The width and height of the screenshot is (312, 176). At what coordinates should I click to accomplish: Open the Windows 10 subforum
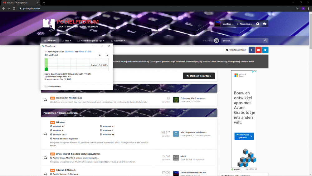click(x=59, y=126)
